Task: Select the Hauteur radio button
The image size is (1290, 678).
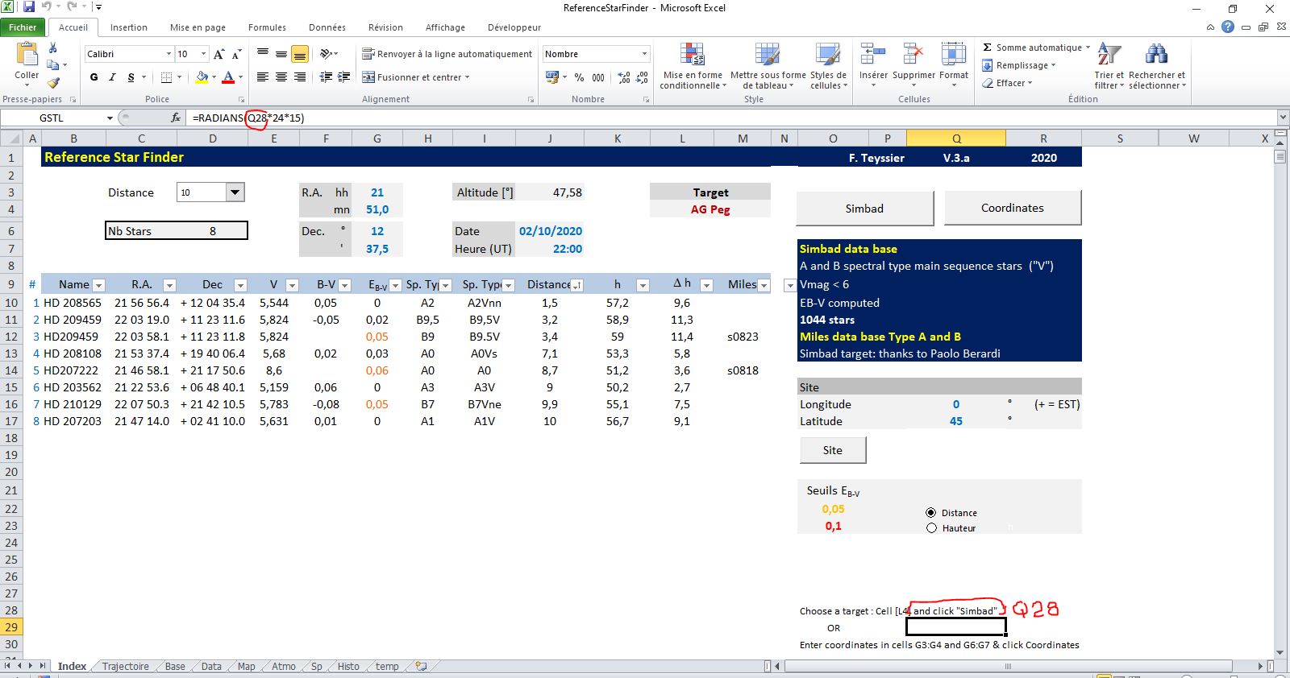Action: tap(931, 528)
